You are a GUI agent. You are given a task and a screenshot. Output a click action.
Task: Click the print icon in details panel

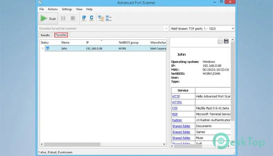click(220, 41)
